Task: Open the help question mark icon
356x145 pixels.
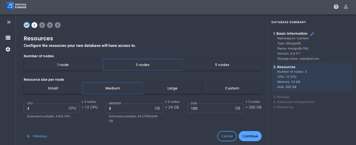Action: pos(336,7)
